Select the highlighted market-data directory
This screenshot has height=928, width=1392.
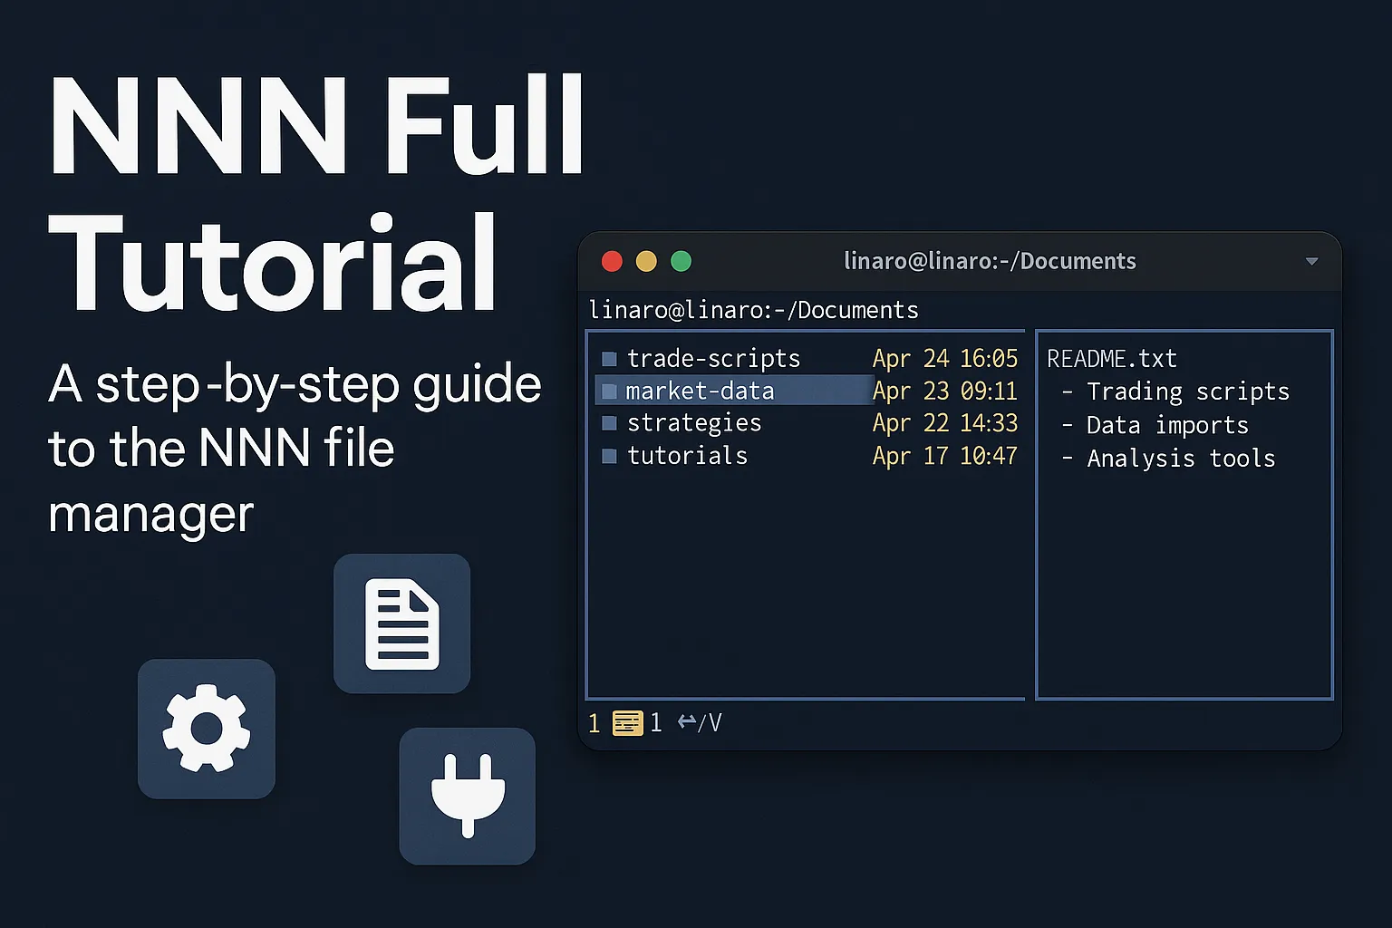[700, 391]
